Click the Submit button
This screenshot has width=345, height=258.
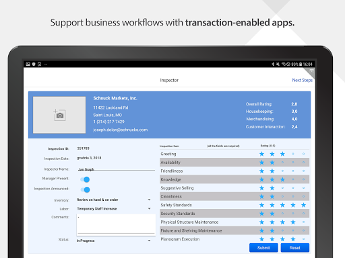point(263,248)
